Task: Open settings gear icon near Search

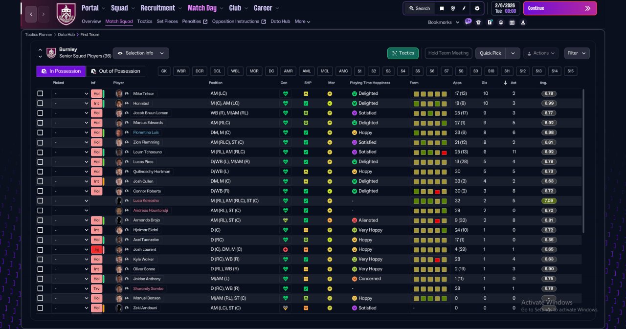Action: point(477,8)
